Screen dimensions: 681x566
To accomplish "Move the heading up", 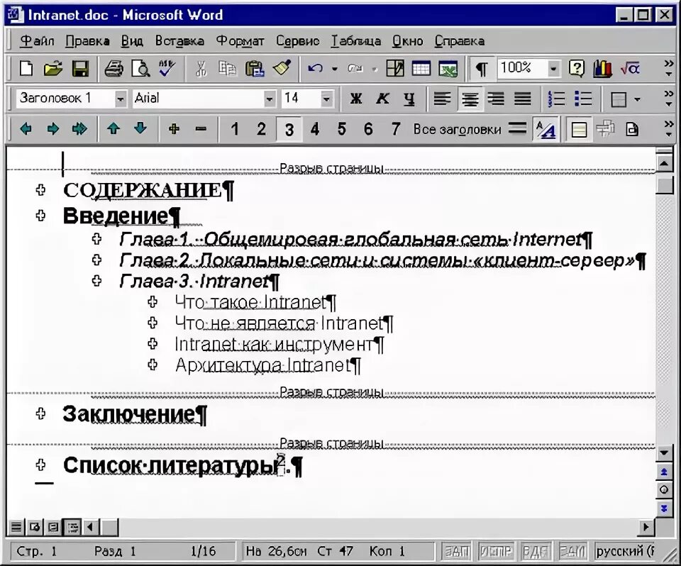I will tap(113, 128).
